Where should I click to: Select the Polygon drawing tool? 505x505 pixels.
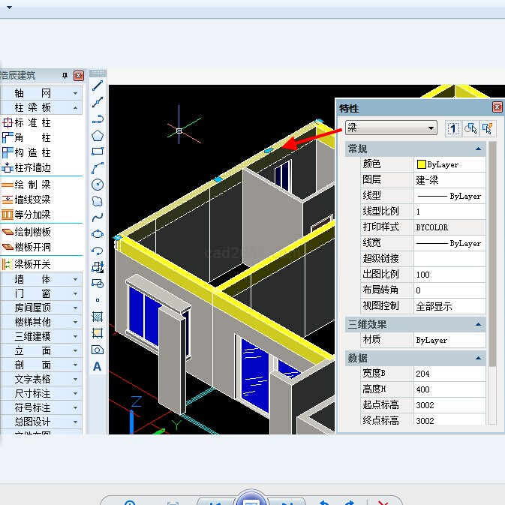point(98,135)
